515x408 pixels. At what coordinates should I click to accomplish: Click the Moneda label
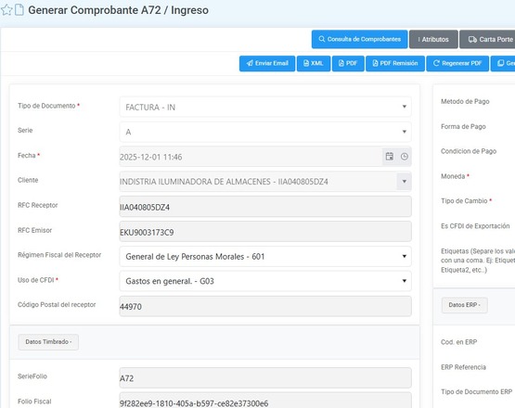453,176
